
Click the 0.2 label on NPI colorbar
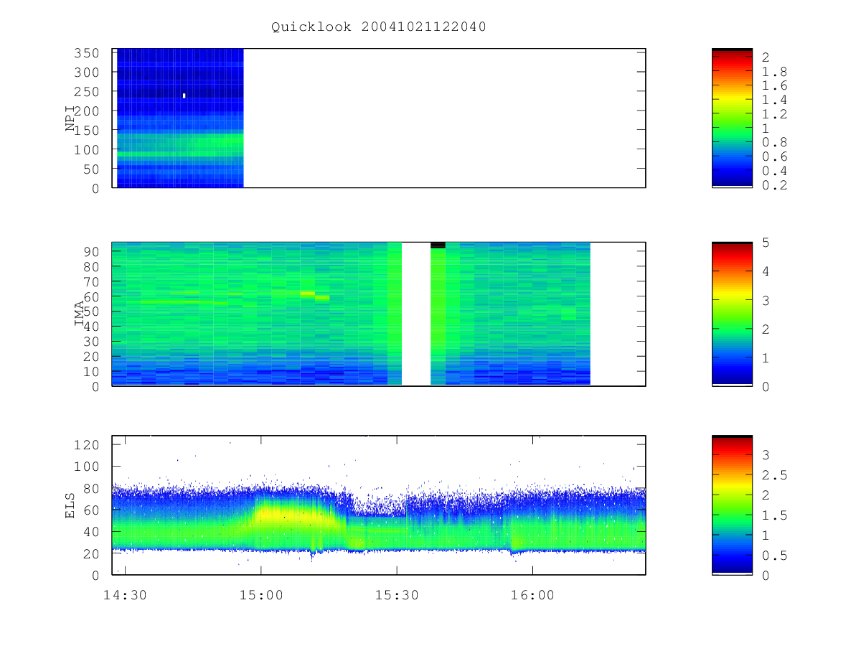pyautogui.click(x=774, y=186)
